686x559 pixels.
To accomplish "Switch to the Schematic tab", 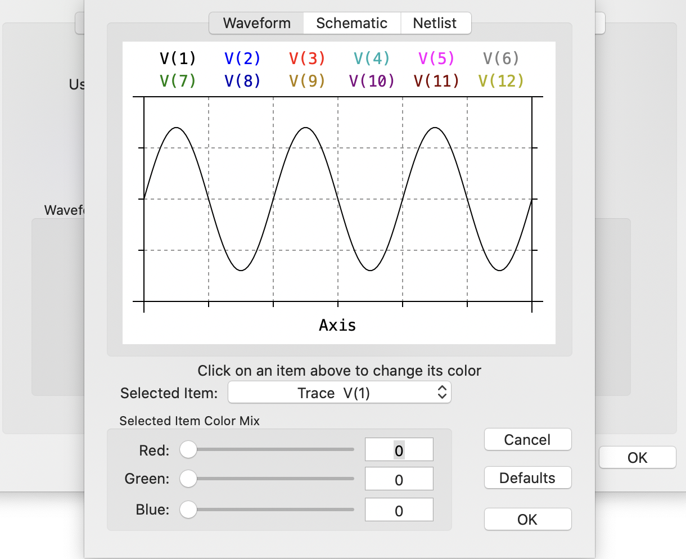I will click(352, 23).
